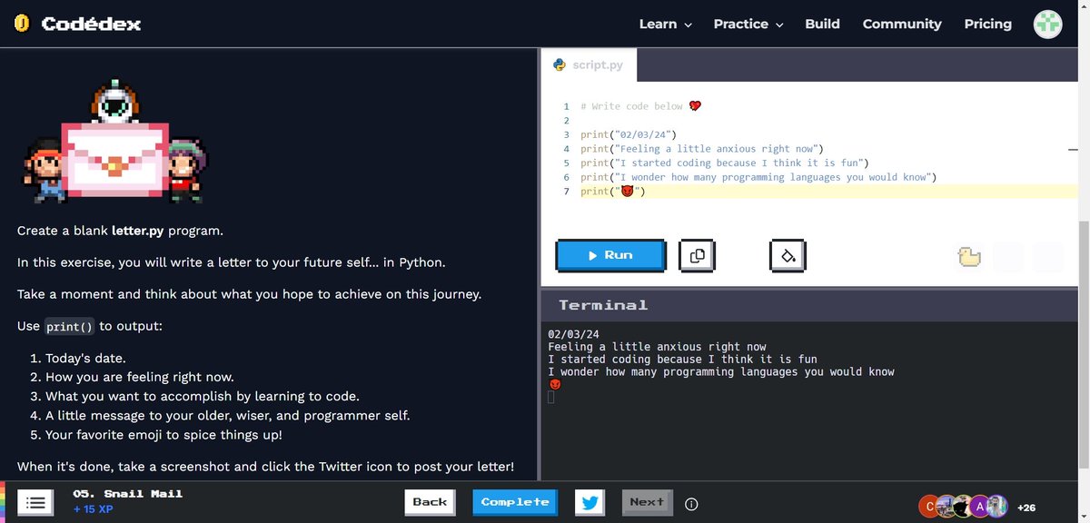Copy code with the copy icon button

(697, 256)
